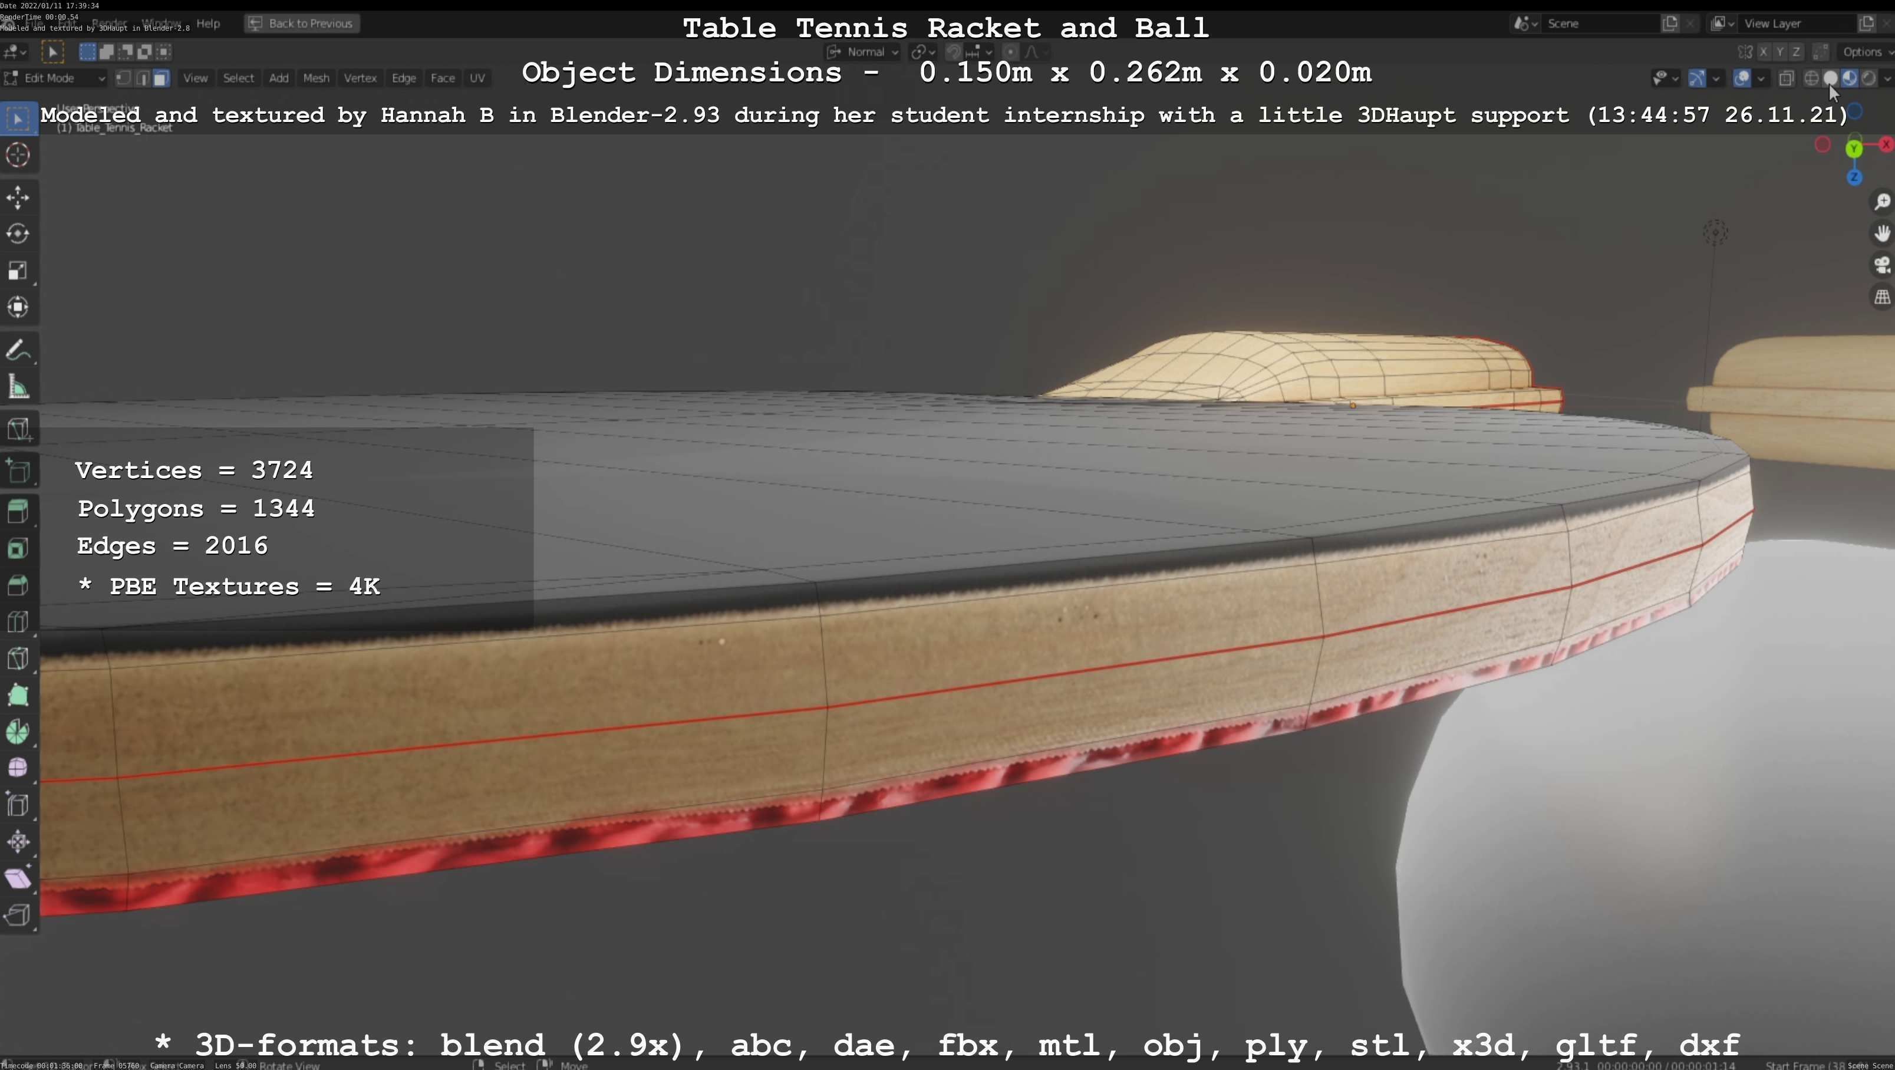The width and height of the screenshot is (1895, 1070).
Task: Enable face select mode
Action: point(161,78)
